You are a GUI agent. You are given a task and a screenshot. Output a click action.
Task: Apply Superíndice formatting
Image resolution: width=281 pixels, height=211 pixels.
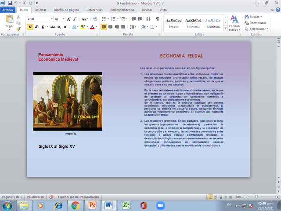[65, 27]
